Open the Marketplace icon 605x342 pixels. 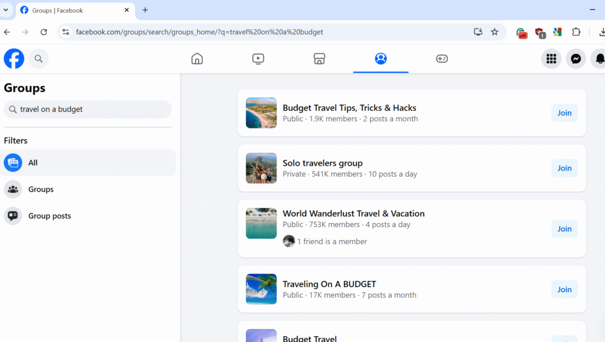pyautogui.click(x=319, y=58)
